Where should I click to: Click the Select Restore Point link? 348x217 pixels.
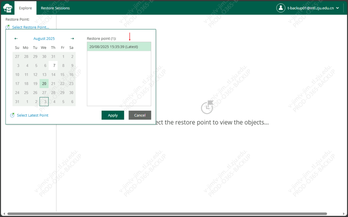click(31, 27)
